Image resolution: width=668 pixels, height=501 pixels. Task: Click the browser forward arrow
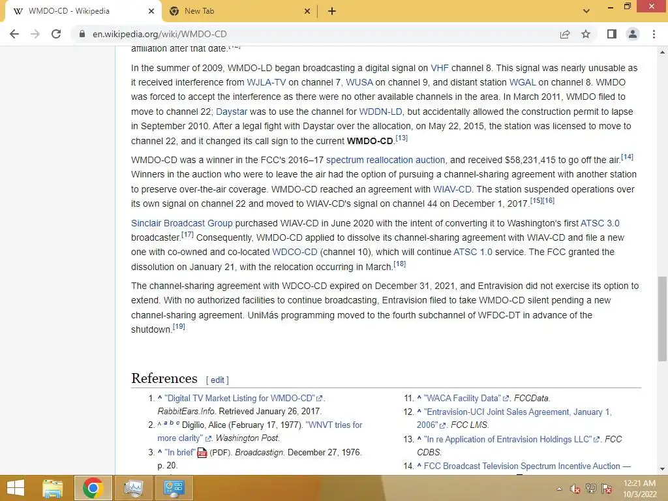tap(35, 34)
